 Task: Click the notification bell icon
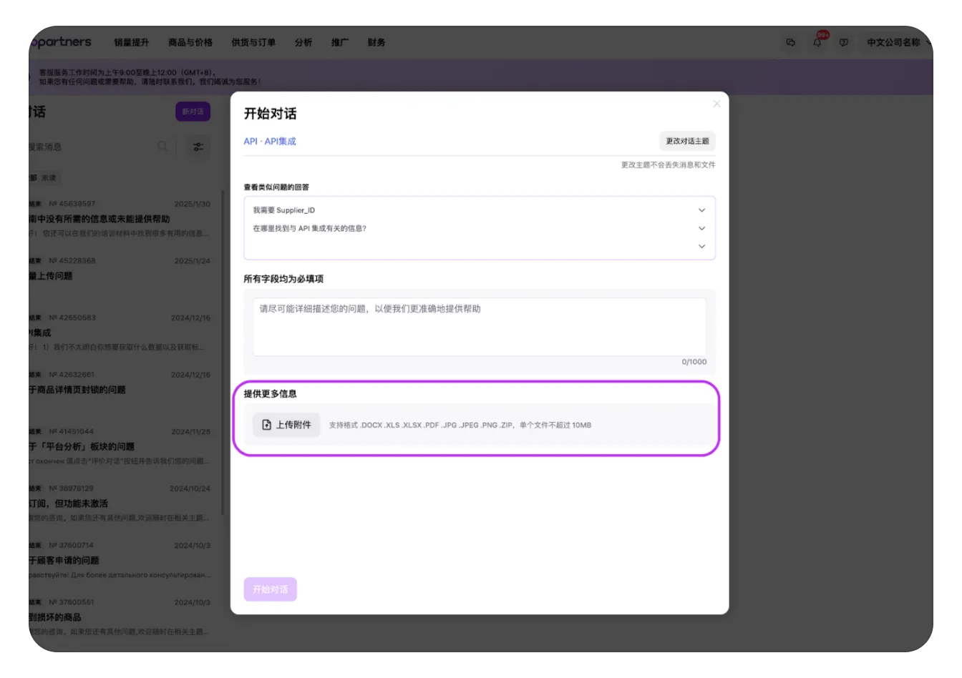point(817,43)
